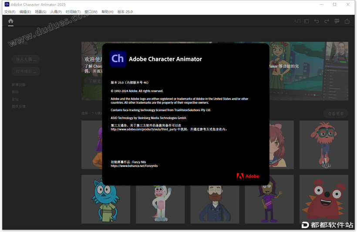357x232 pixels.
Task: Open the 论坛 link
Action: click(15, 99)
